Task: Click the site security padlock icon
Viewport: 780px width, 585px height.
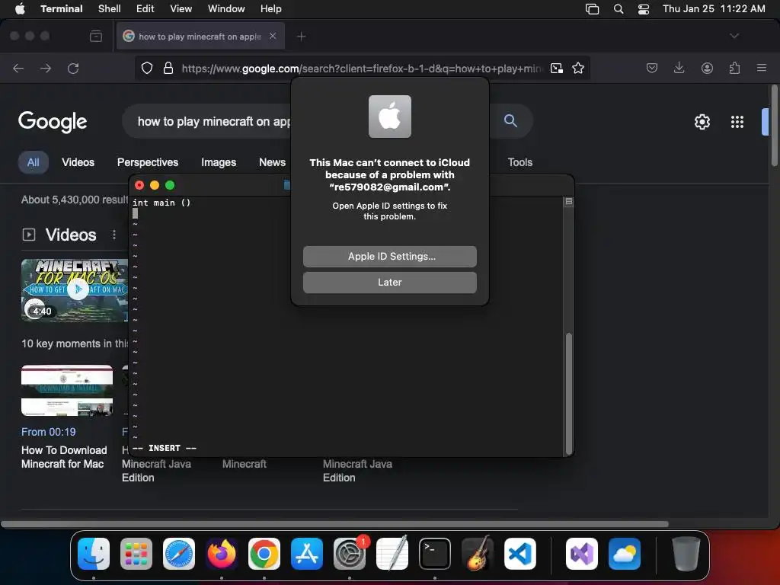Action: tap(168, 68)
